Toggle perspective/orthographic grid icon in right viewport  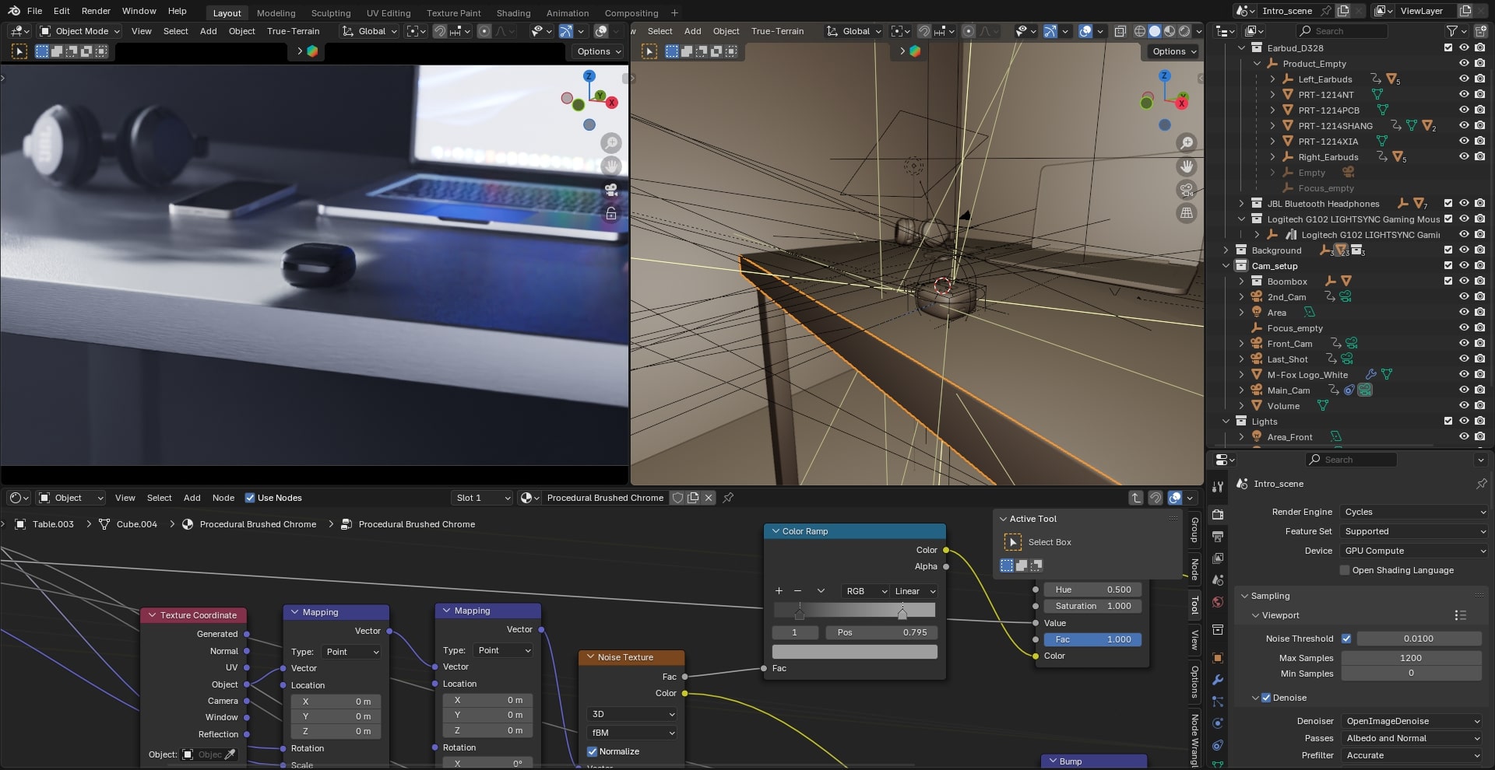click(x=1187, y=213)
